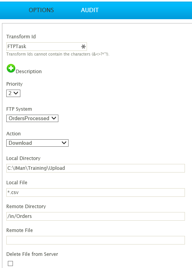Tick the Delete File from Server checkbox
Image resolution: width=192 pixels, height=268 pixels.
click(x=11, y=263)
